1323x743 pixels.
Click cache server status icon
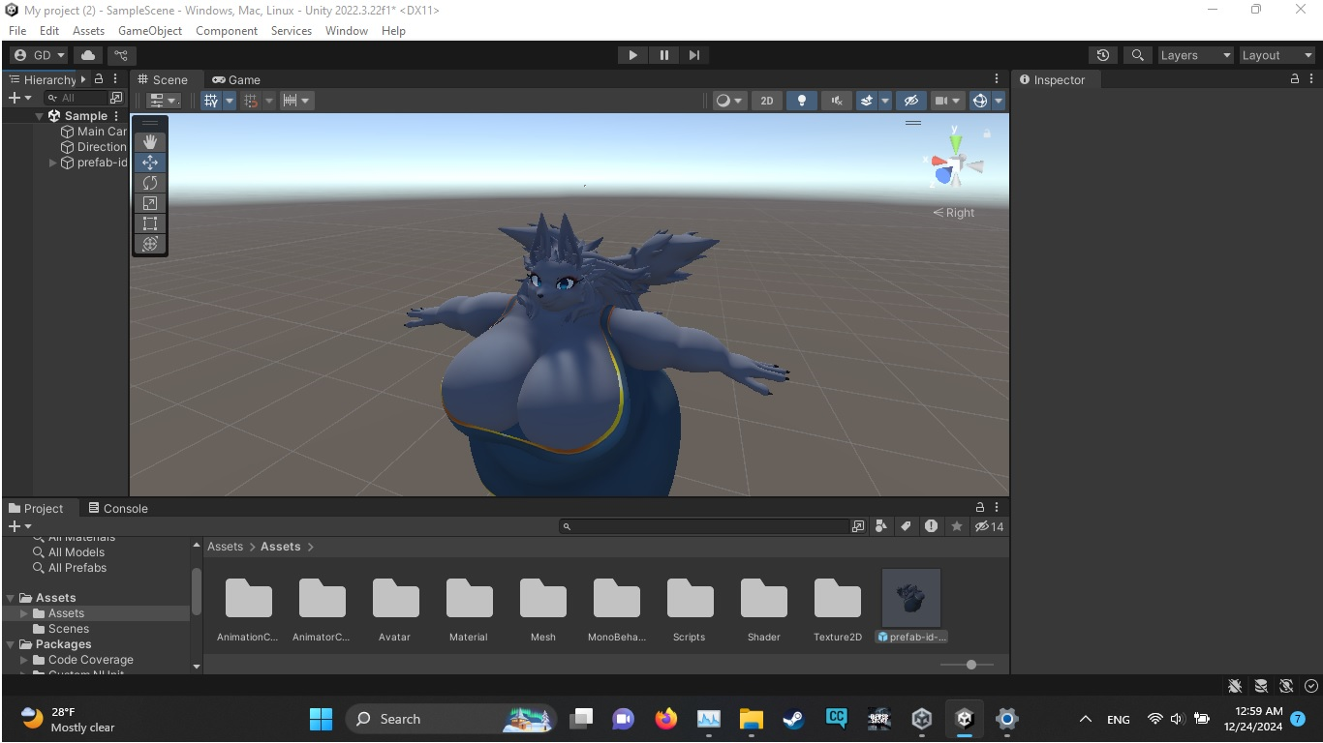(1260, 686)
